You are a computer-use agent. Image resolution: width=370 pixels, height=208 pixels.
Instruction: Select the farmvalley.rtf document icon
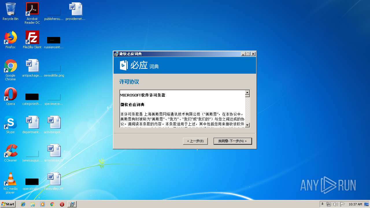[x=54, y=181]
